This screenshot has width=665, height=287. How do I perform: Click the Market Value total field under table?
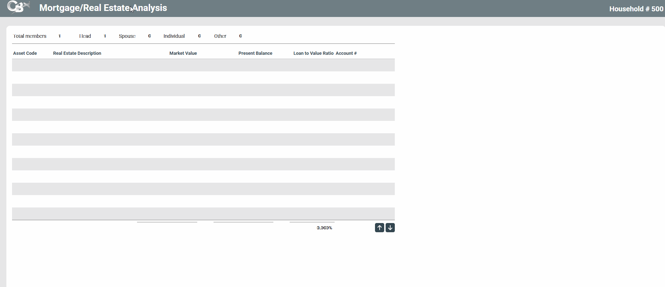[x=167, y=227]
